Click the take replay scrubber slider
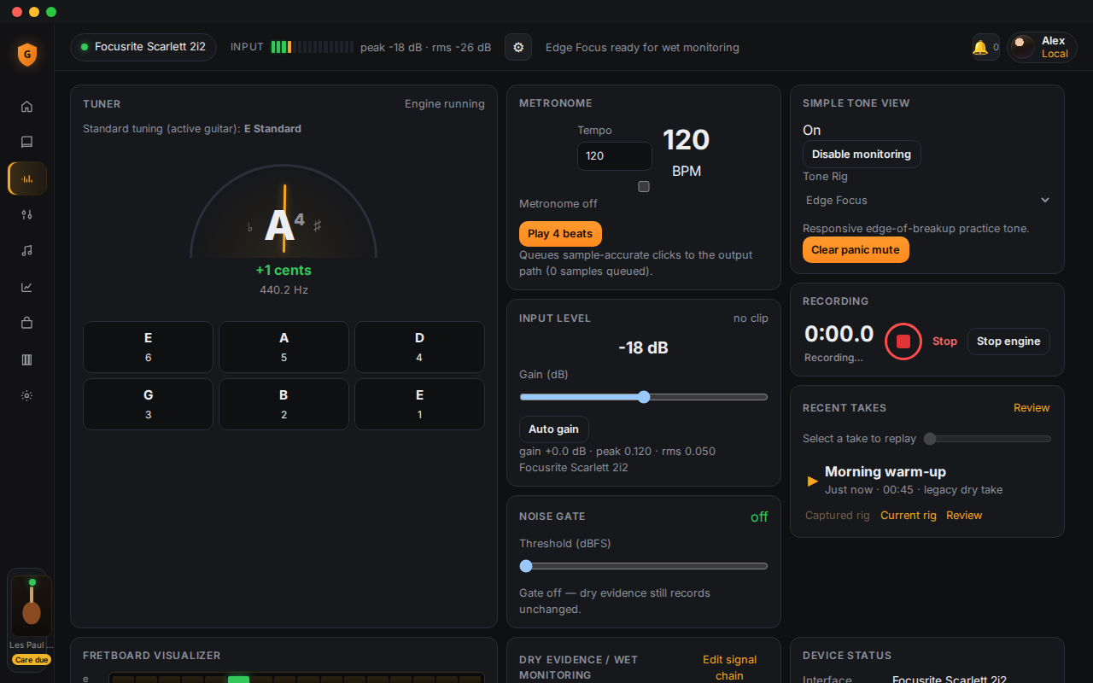1093x683 pixels. point(987,439)
